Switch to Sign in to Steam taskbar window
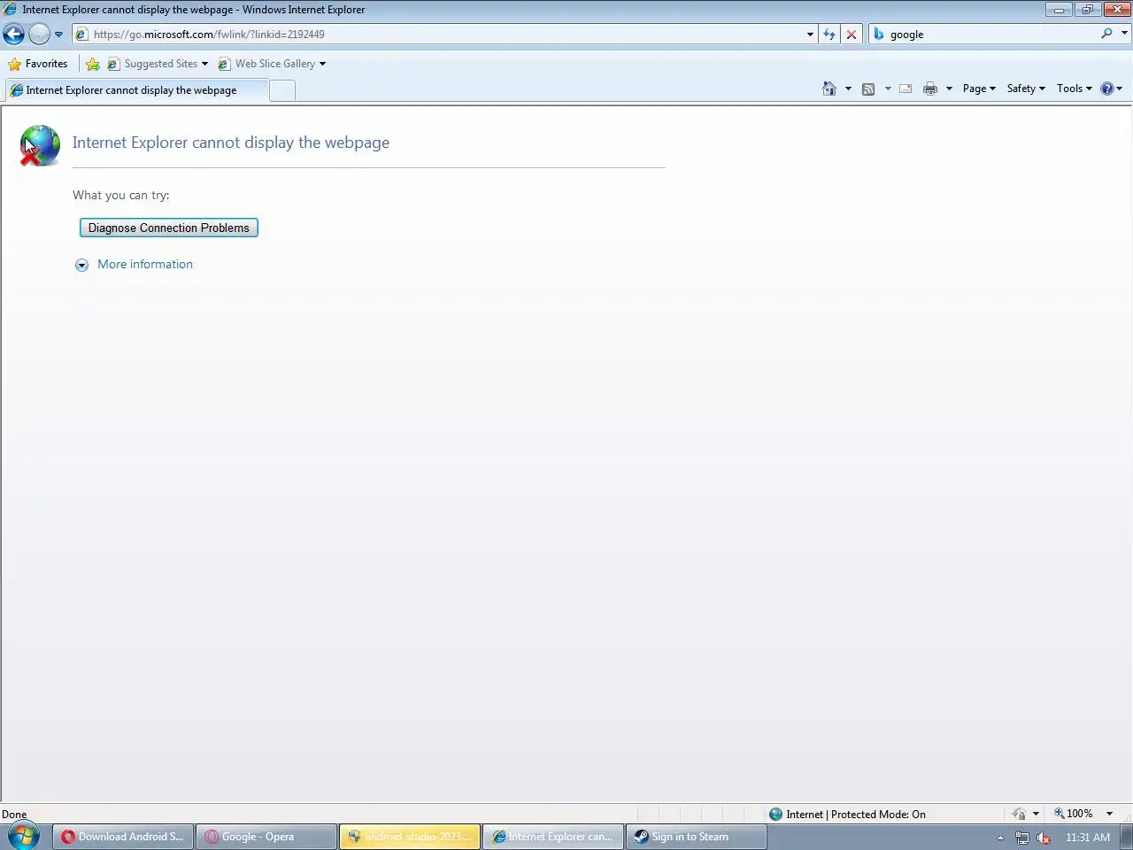The image size is (1133, 850). (x=697, y=837)
